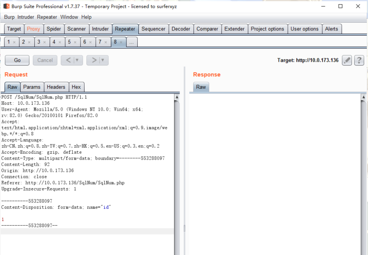
Task: Click the id parameter value 1
Action: (3, 219)
